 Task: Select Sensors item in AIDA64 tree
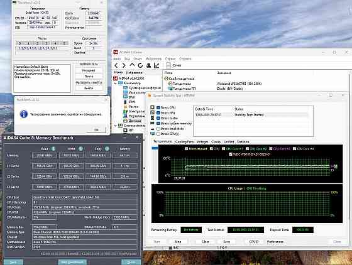click(x=135, y=121)
